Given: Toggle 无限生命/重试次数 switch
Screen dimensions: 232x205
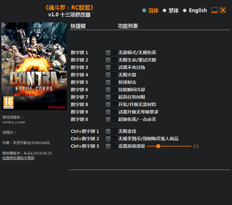Looking at the screenshot, I should tap(111, 60).
